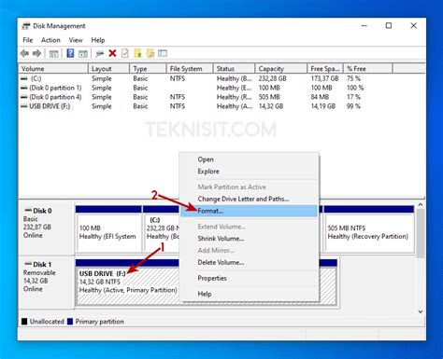The image size is (443, 359).
Task: Click Disk 1 drive icon in lower pane
Action: pyautogui.click(x=28, y=264)
